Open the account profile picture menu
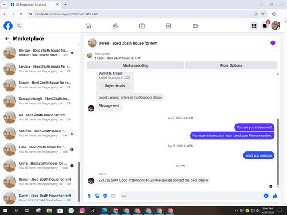This screenshot has width=287, height=215. point(276,26)
